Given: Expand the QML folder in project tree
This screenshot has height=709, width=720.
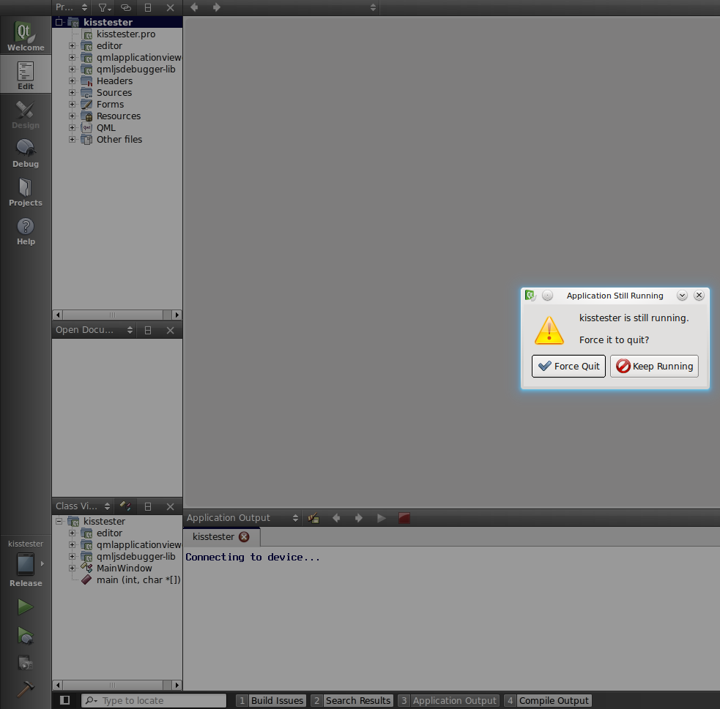Looking at the screenshot, I should coord(72,128).
